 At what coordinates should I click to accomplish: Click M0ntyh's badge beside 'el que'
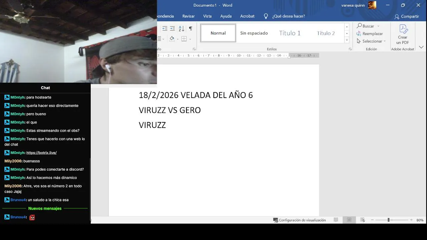(x=7, y=122)
